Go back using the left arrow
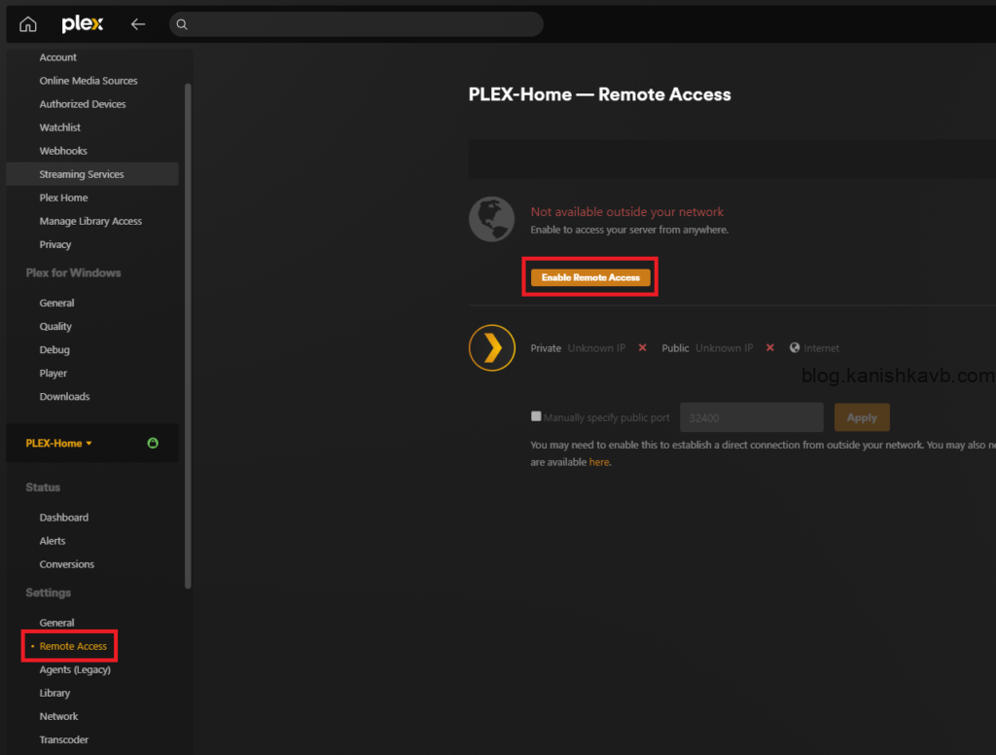 coord(138,24)
